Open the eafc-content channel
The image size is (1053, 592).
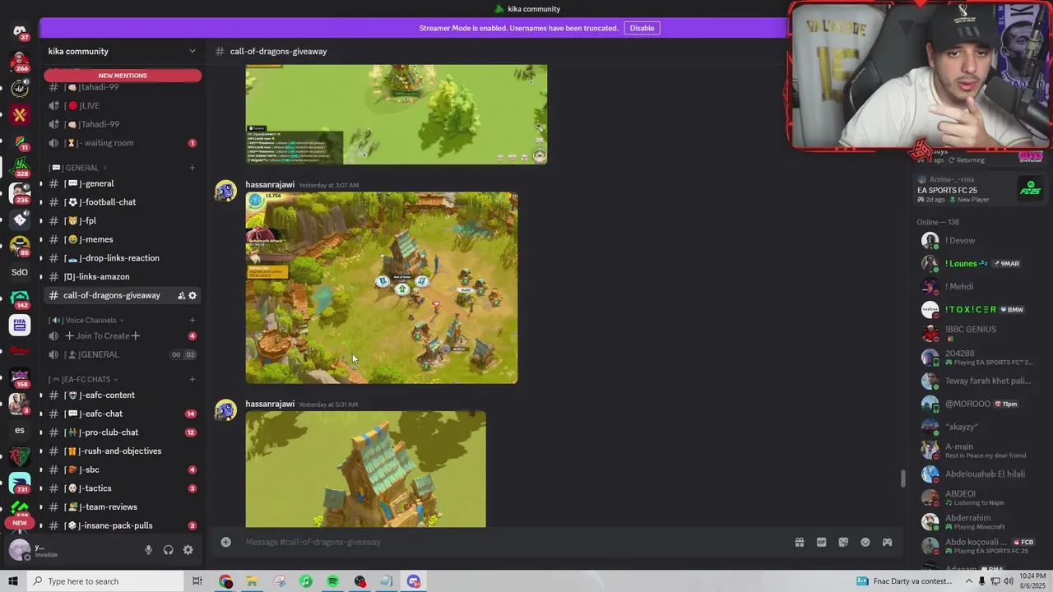click(122, 395)
